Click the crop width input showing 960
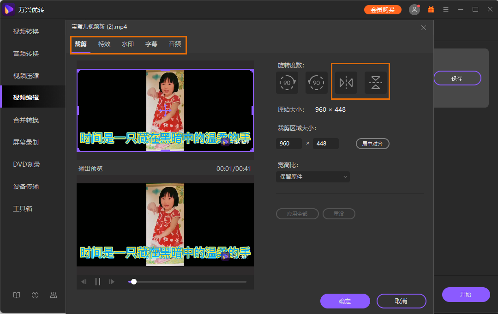 (289, 144)
